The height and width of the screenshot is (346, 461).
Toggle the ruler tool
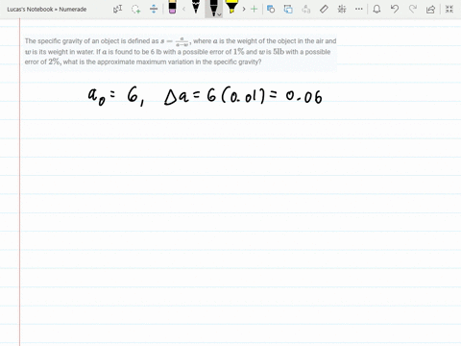click(x=324, y=9)
